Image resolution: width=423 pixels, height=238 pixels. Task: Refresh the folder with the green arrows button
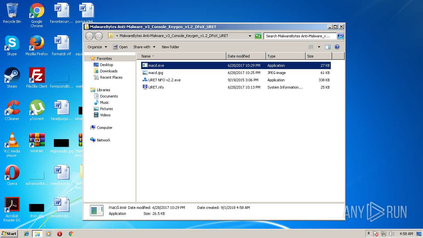pos(258,36)
